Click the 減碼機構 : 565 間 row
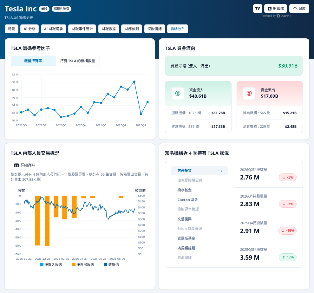314x293 pixels. coord(270,113)
